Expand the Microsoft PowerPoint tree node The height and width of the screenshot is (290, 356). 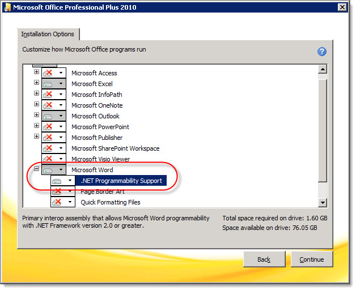coord(36,126)
